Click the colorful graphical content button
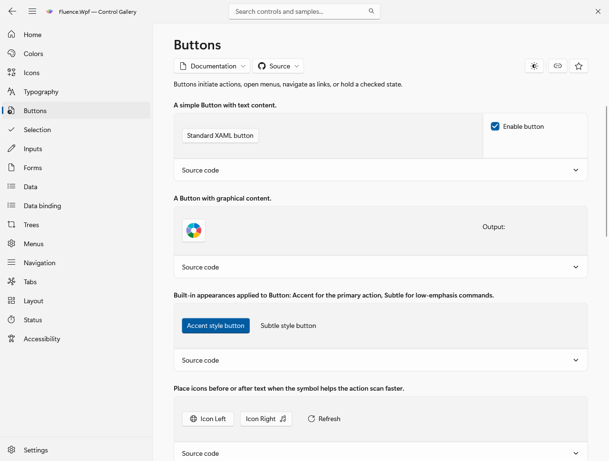 [194, 230]
